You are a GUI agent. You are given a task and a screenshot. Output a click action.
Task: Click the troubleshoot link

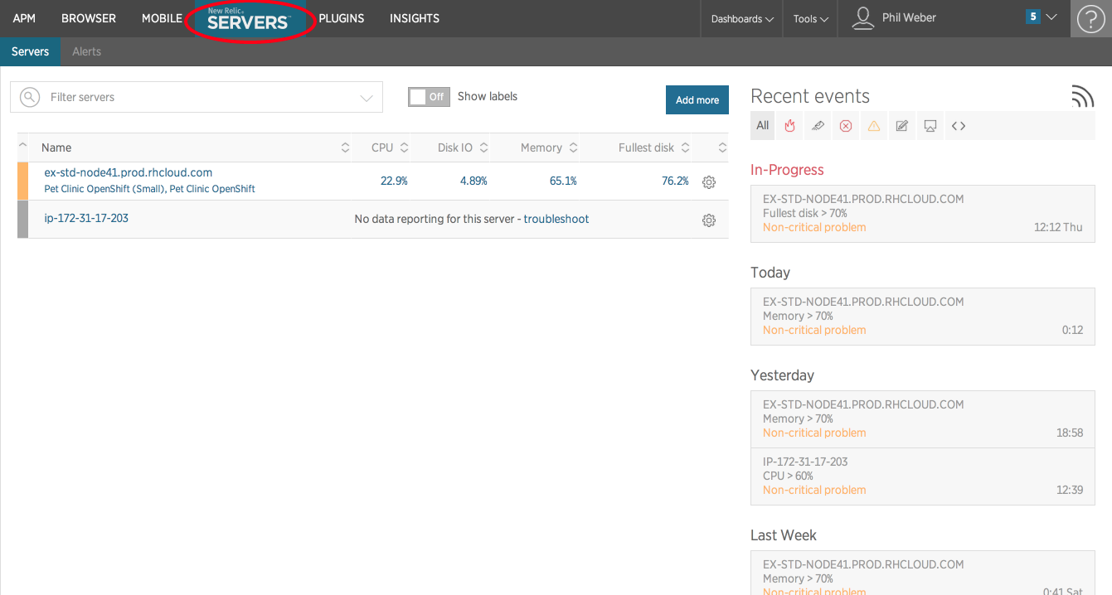point(556,219)
